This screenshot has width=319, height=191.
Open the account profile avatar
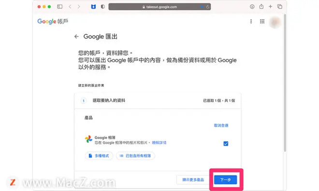coord(275,22)
